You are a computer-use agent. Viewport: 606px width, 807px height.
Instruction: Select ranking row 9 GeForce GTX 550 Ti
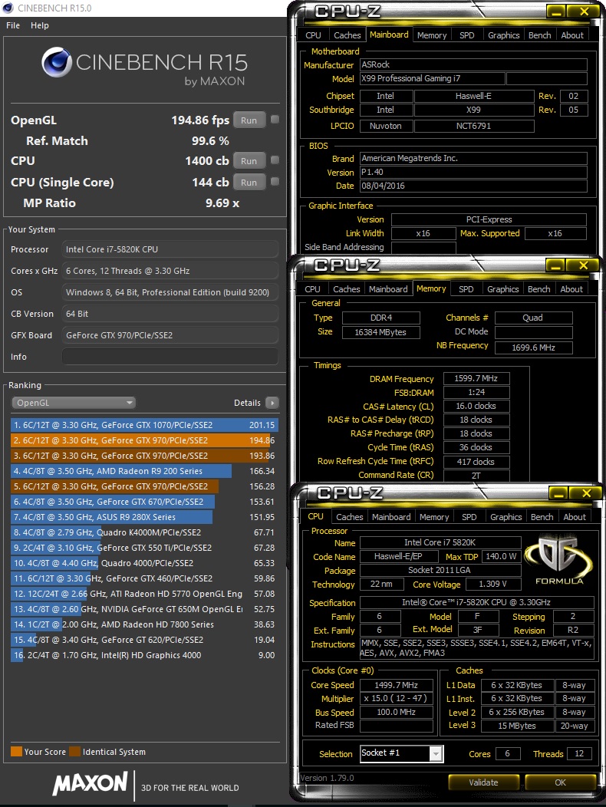[145, 548]
